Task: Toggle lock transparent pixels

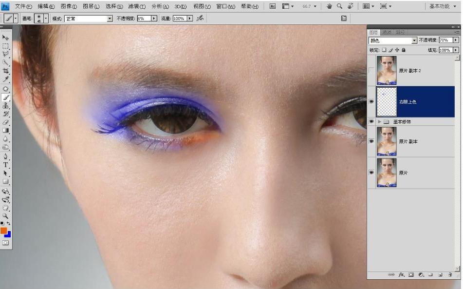Action: tap(384, 50)
